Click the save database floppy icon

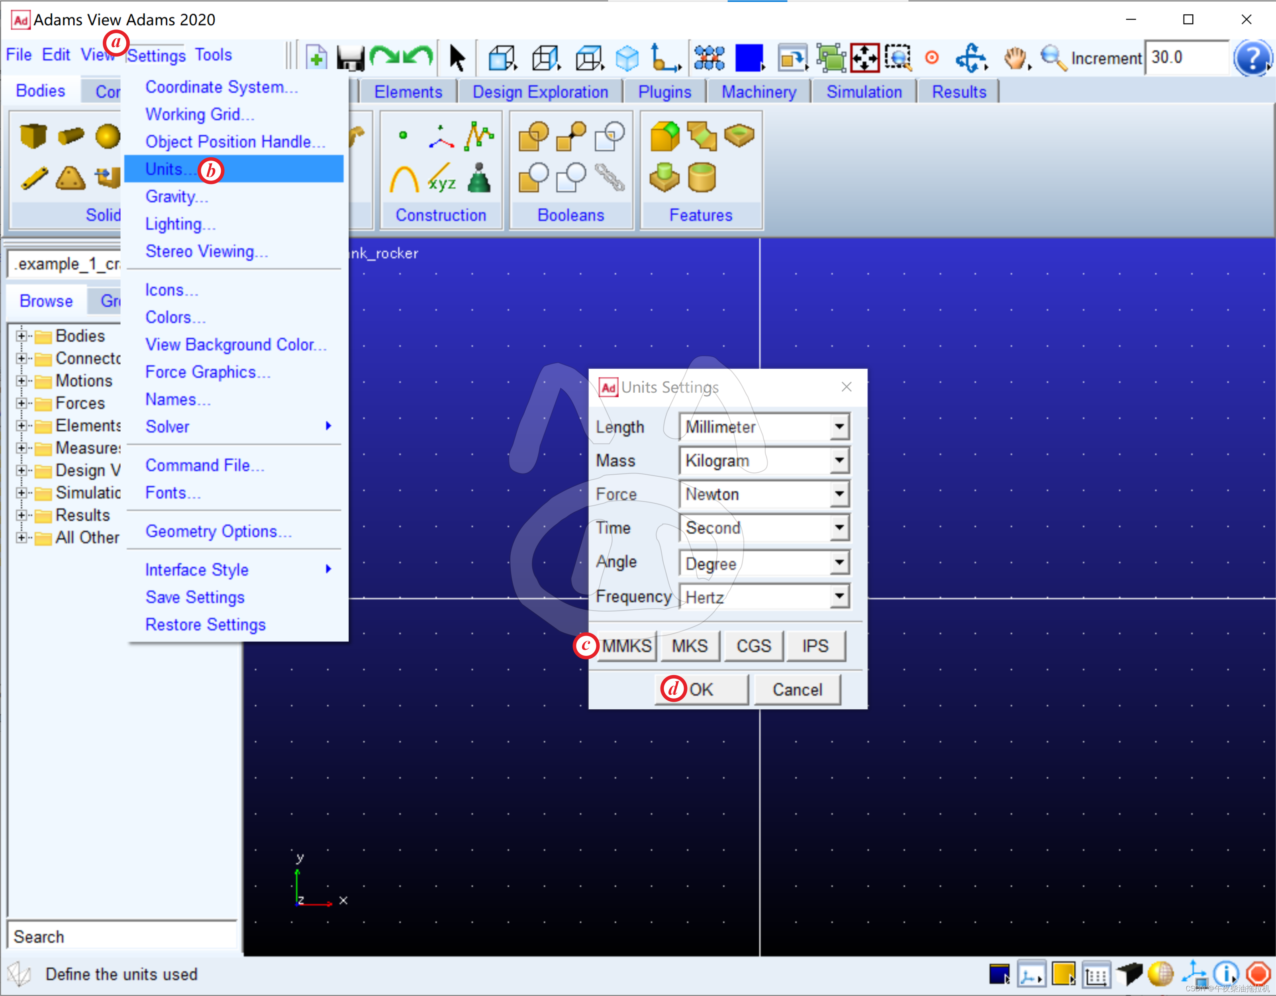point(350,58)
